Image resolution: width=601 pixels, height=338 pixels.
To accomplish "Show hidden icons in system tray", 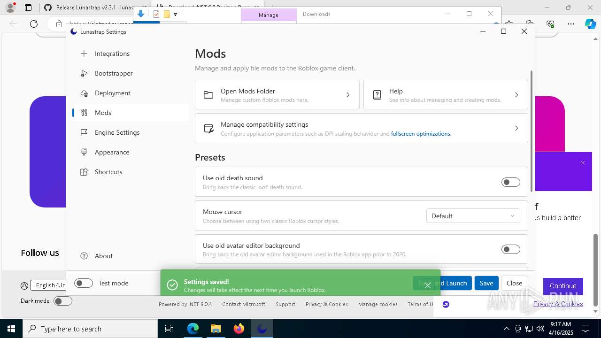I will (x=506, y=329).
